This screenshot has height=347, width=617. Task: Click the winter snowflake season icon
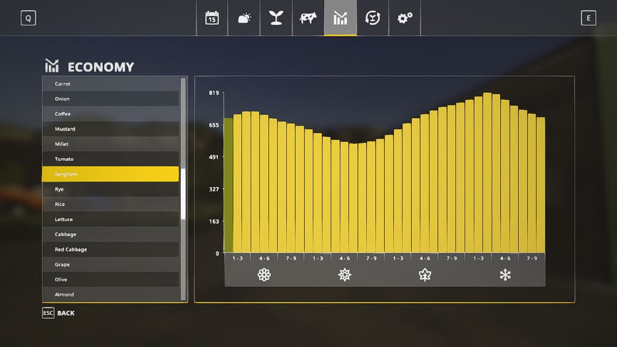[505, 275]
